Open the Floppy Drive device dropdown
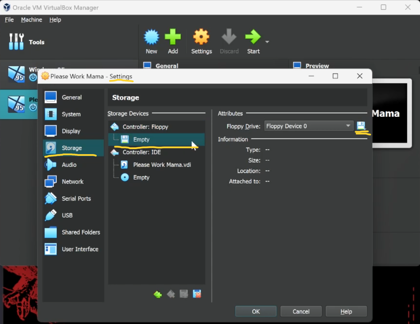This screenshot has height=324, width=420. (309, 126)
